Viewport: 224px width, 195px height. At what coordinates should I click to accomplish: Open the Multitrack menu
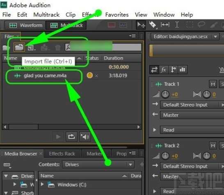click(x=46, y=15)
